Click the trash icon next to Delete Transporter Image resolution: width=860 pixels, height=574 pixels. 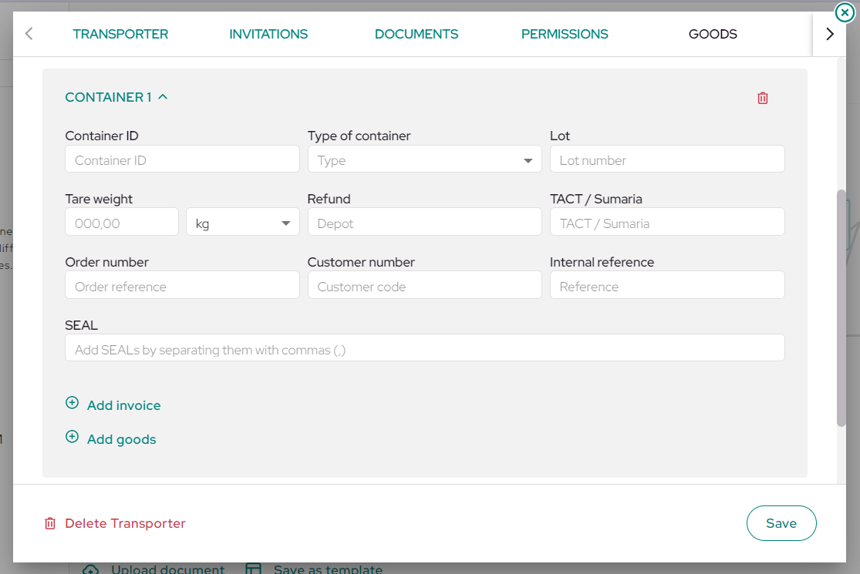tap(50, 524)
